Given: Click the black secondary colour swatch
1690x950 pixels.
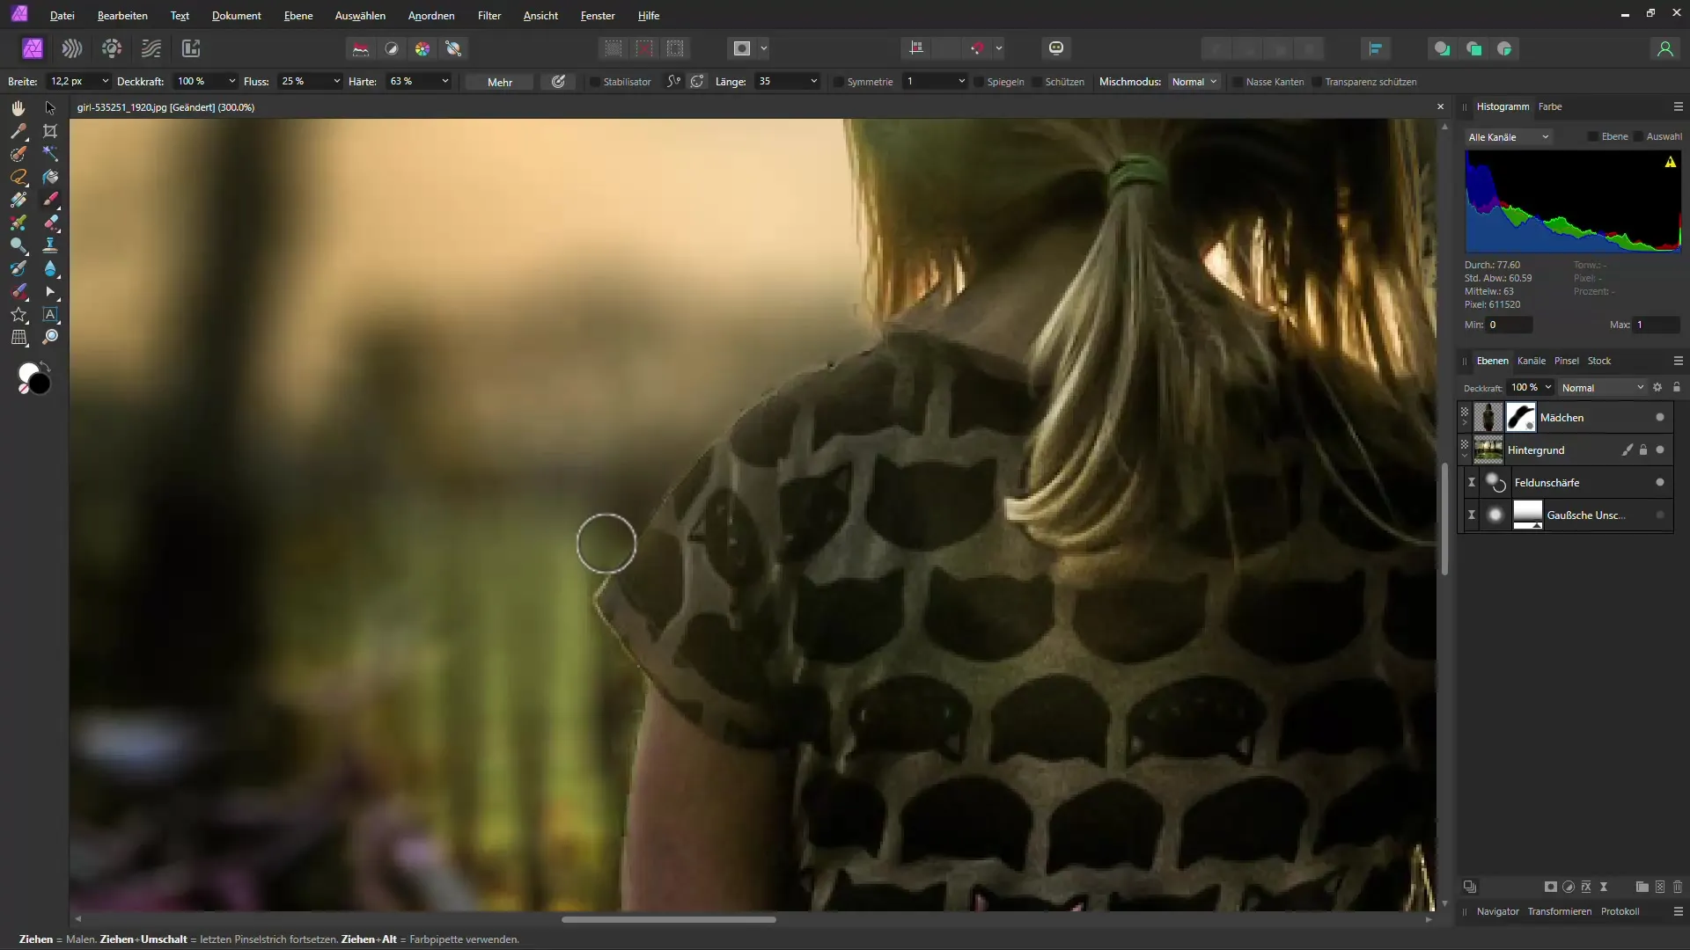Looking at the screenshot, I should 40,384.
